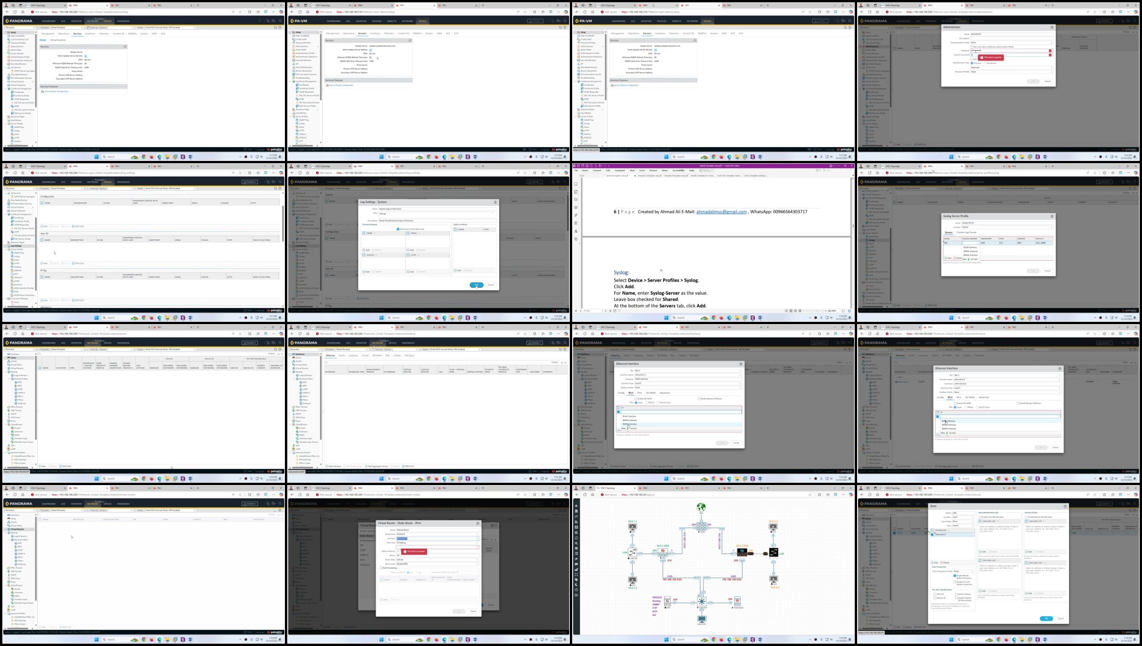Image resolution: width=1142 pixels, height=646 pixels.
Task: Click the help icon in the Zone dialog
Action: pos(1065,506)
